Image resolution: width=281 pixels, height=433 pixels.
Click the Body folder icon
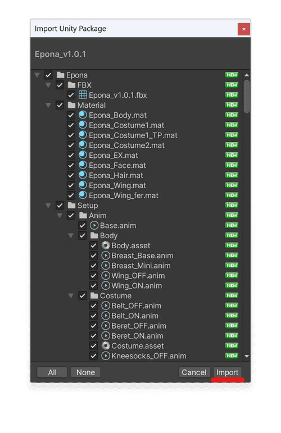(94, 235)
